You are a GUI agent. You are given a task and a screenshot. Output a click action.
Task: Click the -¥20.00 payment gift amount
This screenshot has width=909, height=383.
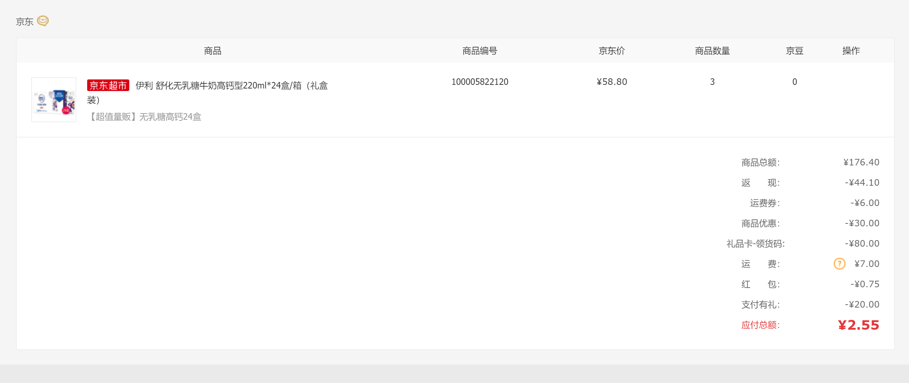coord(862,304)
